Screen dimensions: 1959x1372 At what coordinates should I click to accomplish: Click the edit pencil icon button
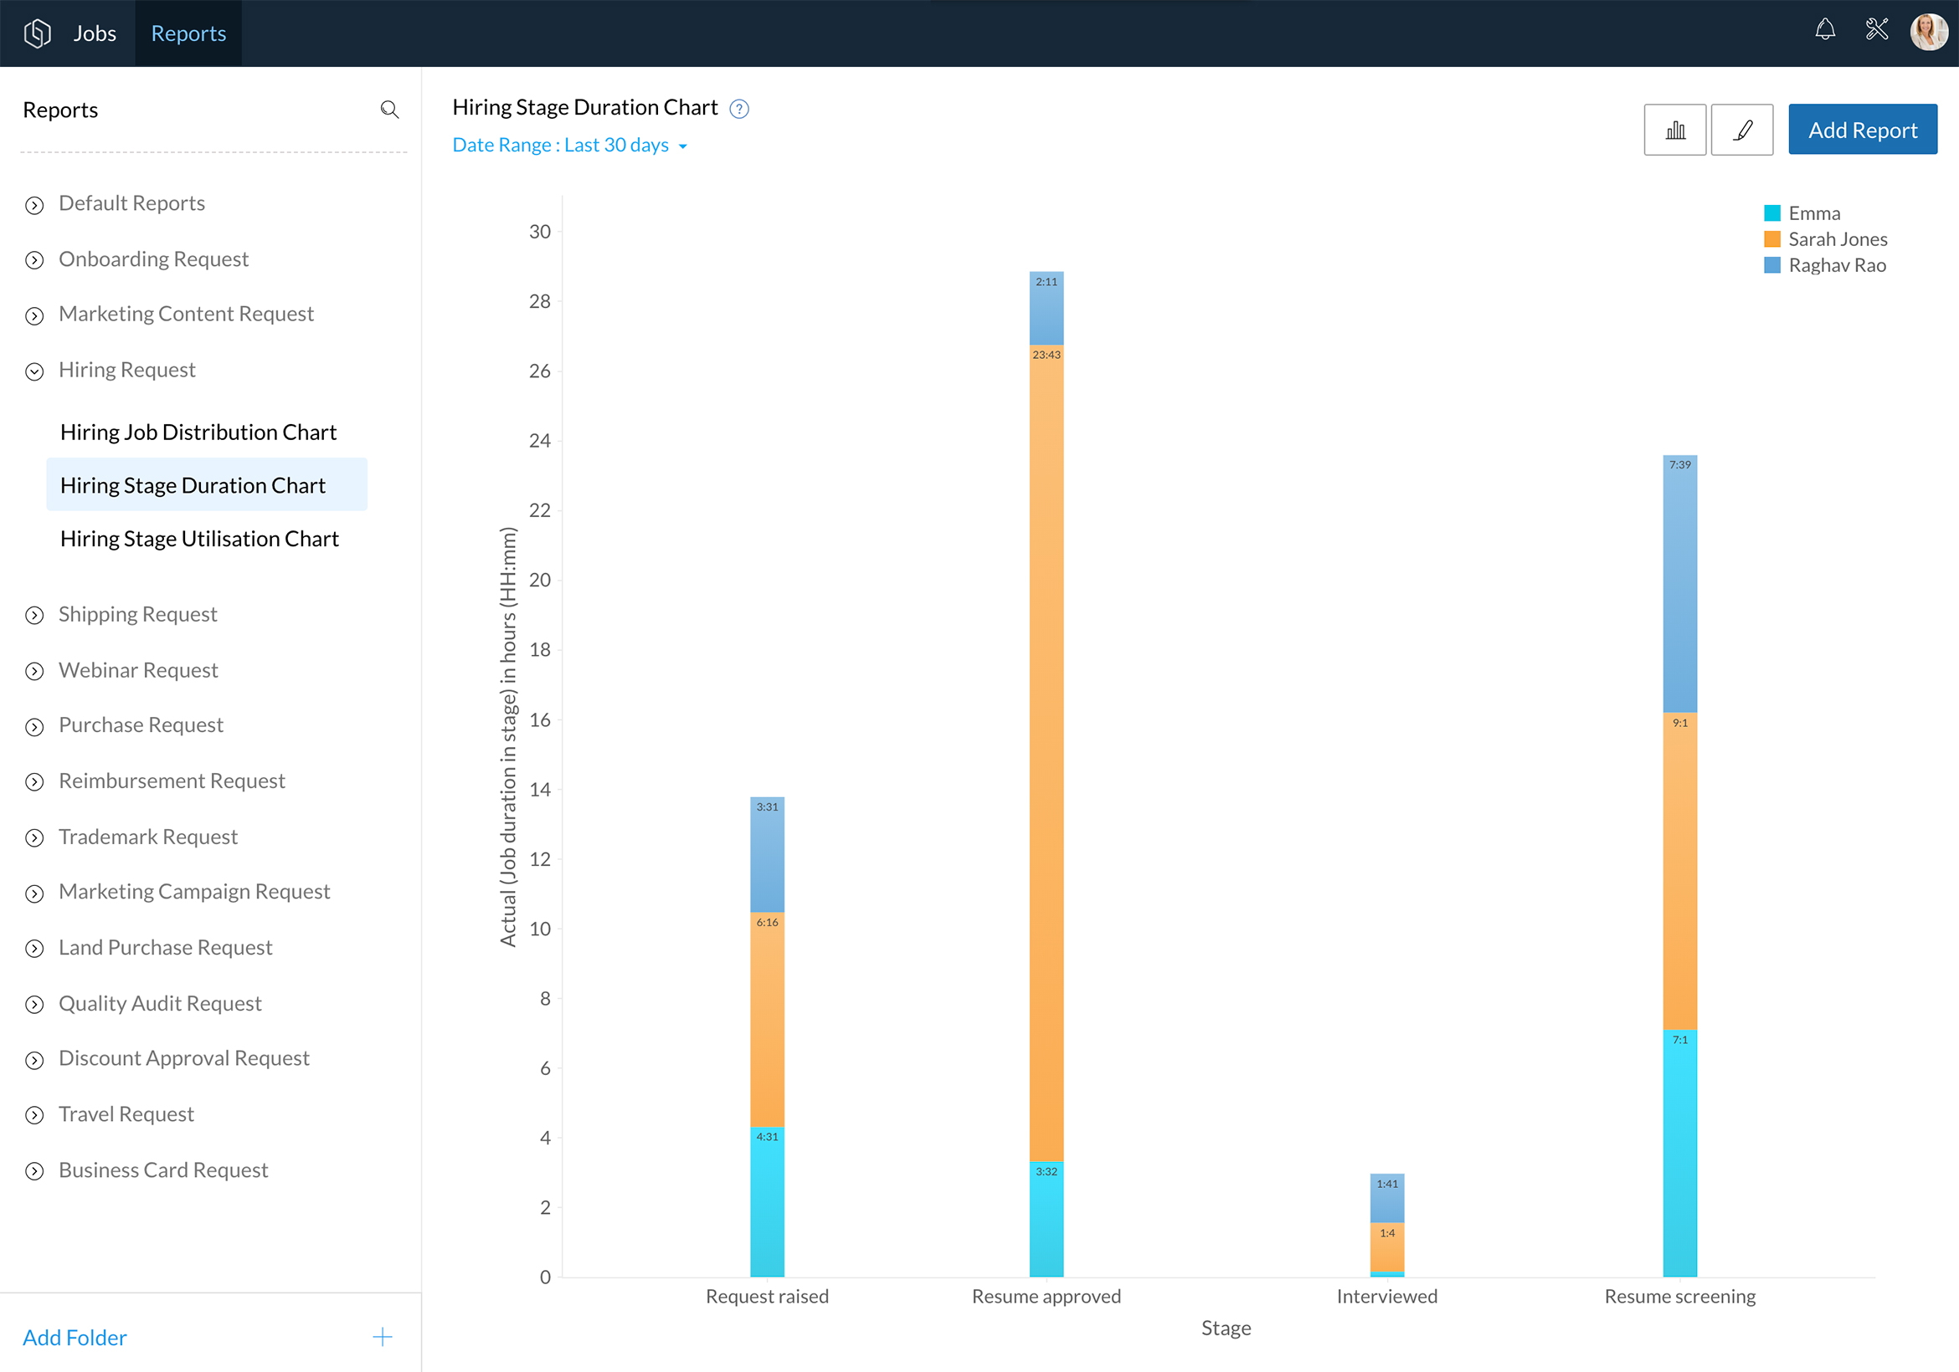click(1741, 131)
